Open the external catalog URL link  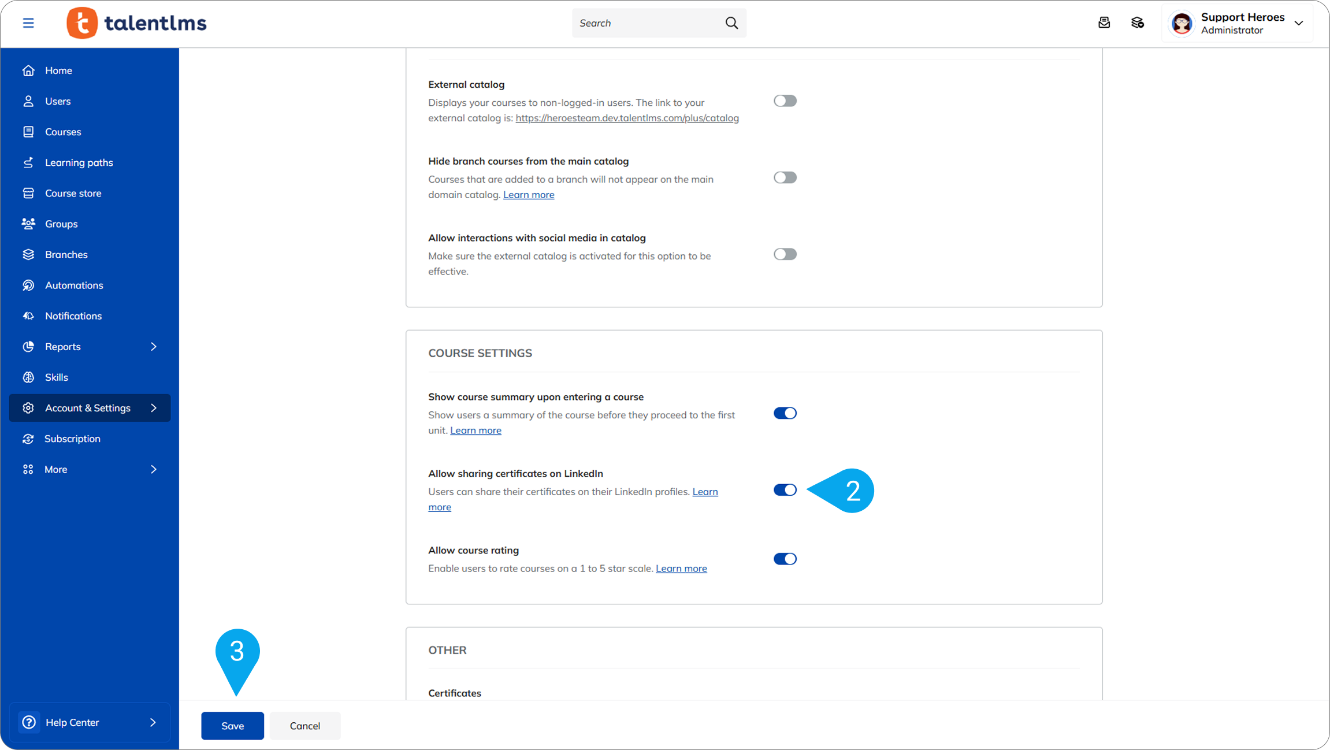[627, 118]
